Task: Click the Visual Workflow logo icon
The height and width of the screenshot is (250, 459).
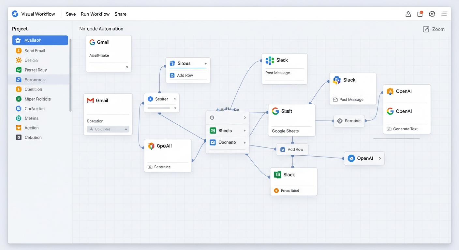Action: [15, 14]
